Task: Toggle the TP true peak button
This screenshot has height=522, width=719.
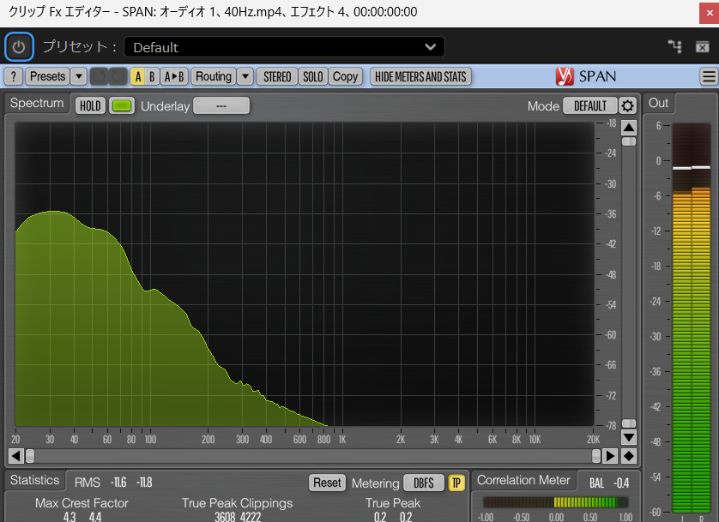Action: (x=456, y=483)
